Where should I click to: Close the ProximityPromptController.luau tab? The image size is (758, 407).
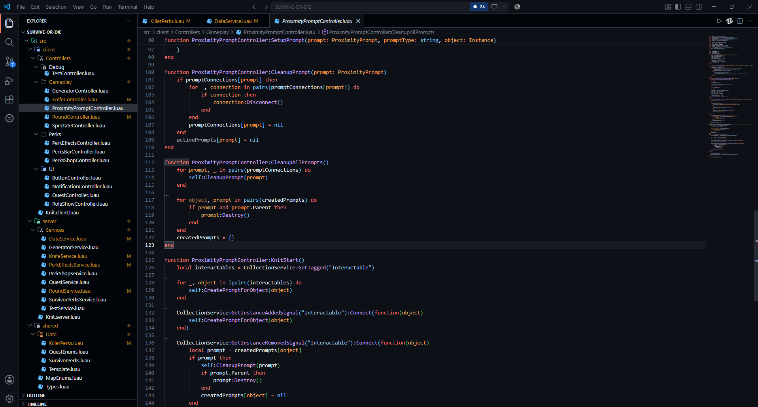pyautogui.click(x=358, y=21)
